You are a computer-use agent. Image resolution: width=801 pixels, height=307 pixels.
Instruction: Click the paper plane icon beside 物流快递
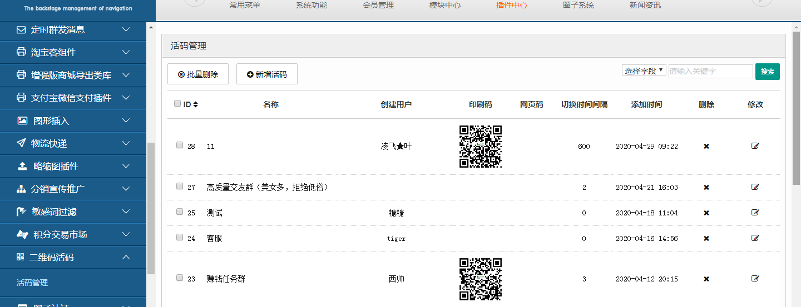(x=22, y=143)
